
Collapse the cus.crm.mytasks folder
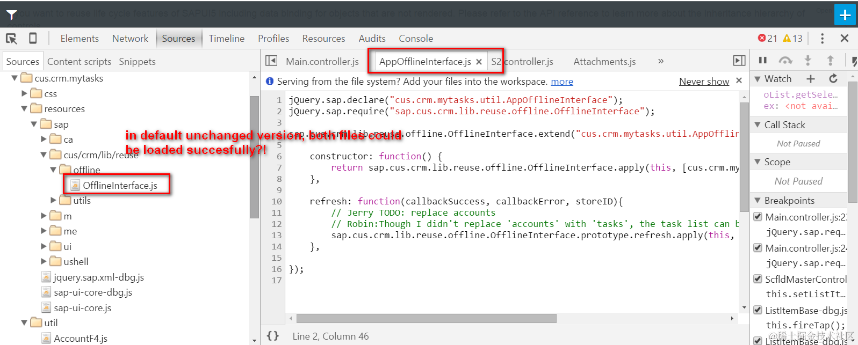pyautogui.click(x=15, y=78)
